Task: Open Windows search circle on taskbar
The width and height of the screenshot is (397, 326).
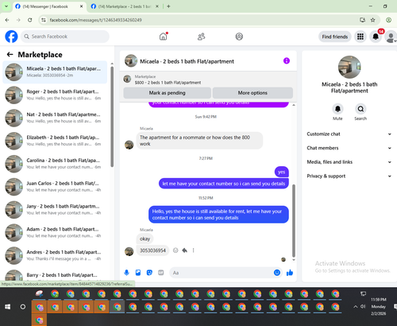Action: tap(23, 307)
